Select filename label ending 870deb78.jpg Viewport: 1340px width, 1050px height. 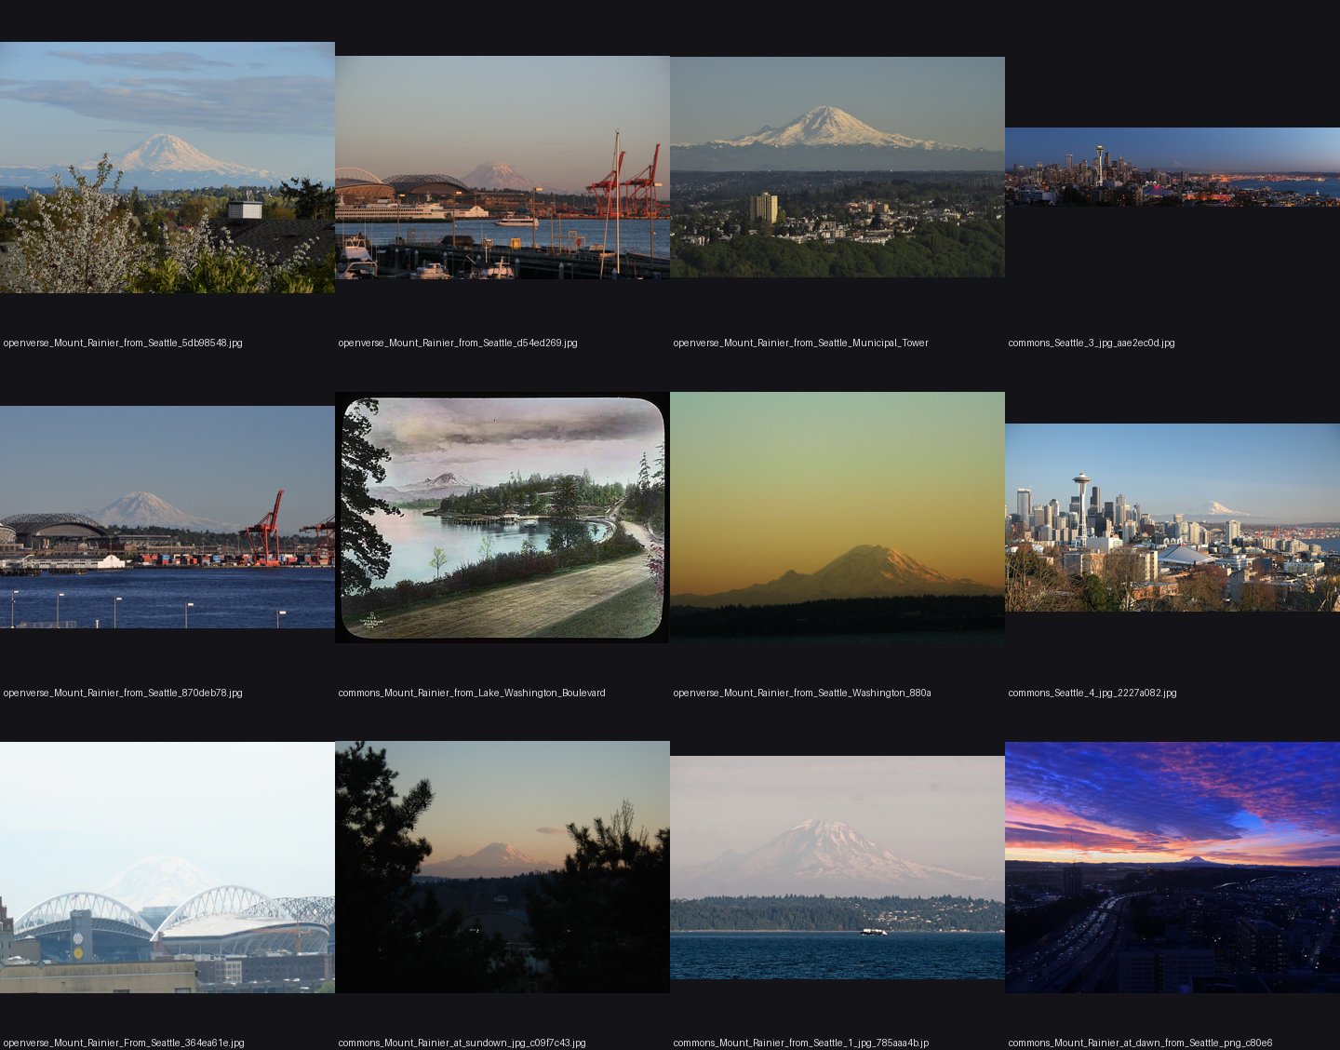[x=123, y=693]
